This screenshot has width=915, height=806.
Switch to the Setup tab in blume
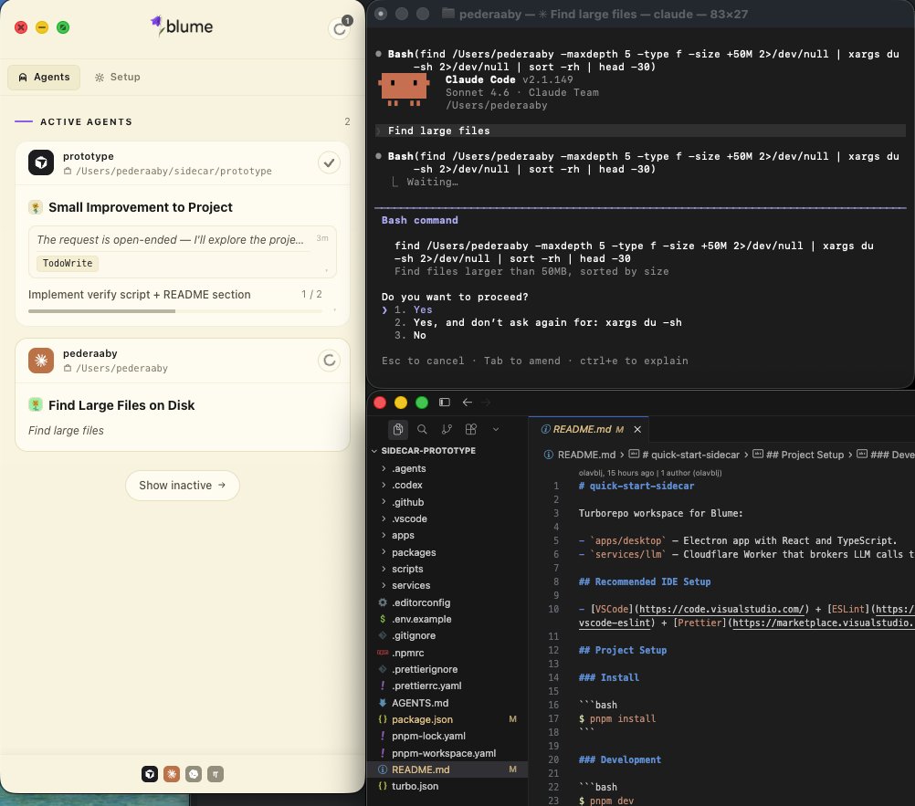117,77
